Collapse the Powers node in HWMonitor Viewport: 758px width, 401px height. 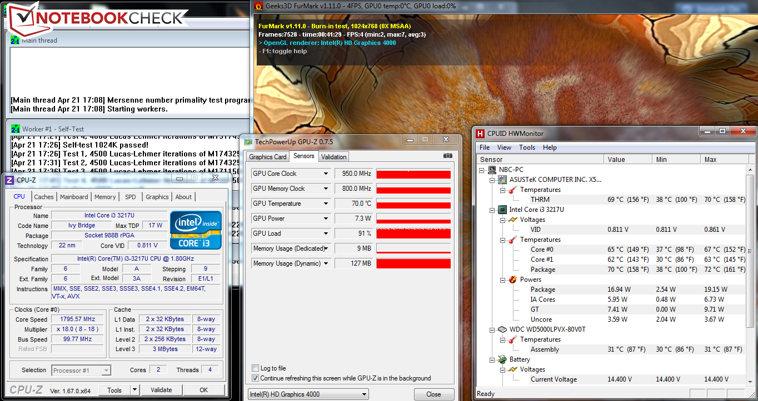(x=502, y=280)
